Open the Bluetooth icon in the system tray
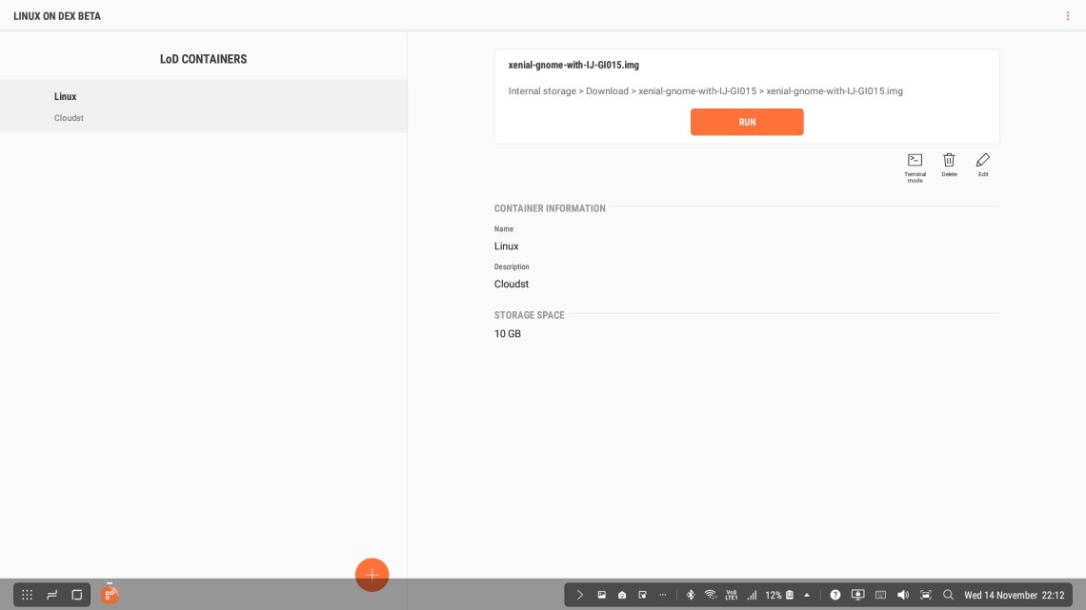 [690, 594]
